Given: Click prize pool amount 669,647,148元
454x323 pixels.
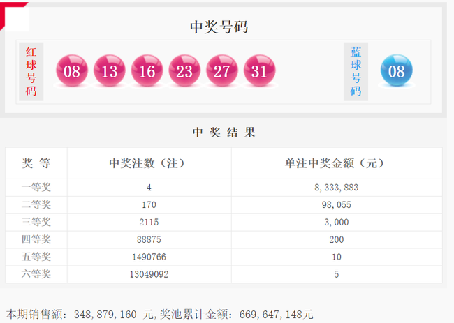Looking at the screenshot, I should point(277,315).
